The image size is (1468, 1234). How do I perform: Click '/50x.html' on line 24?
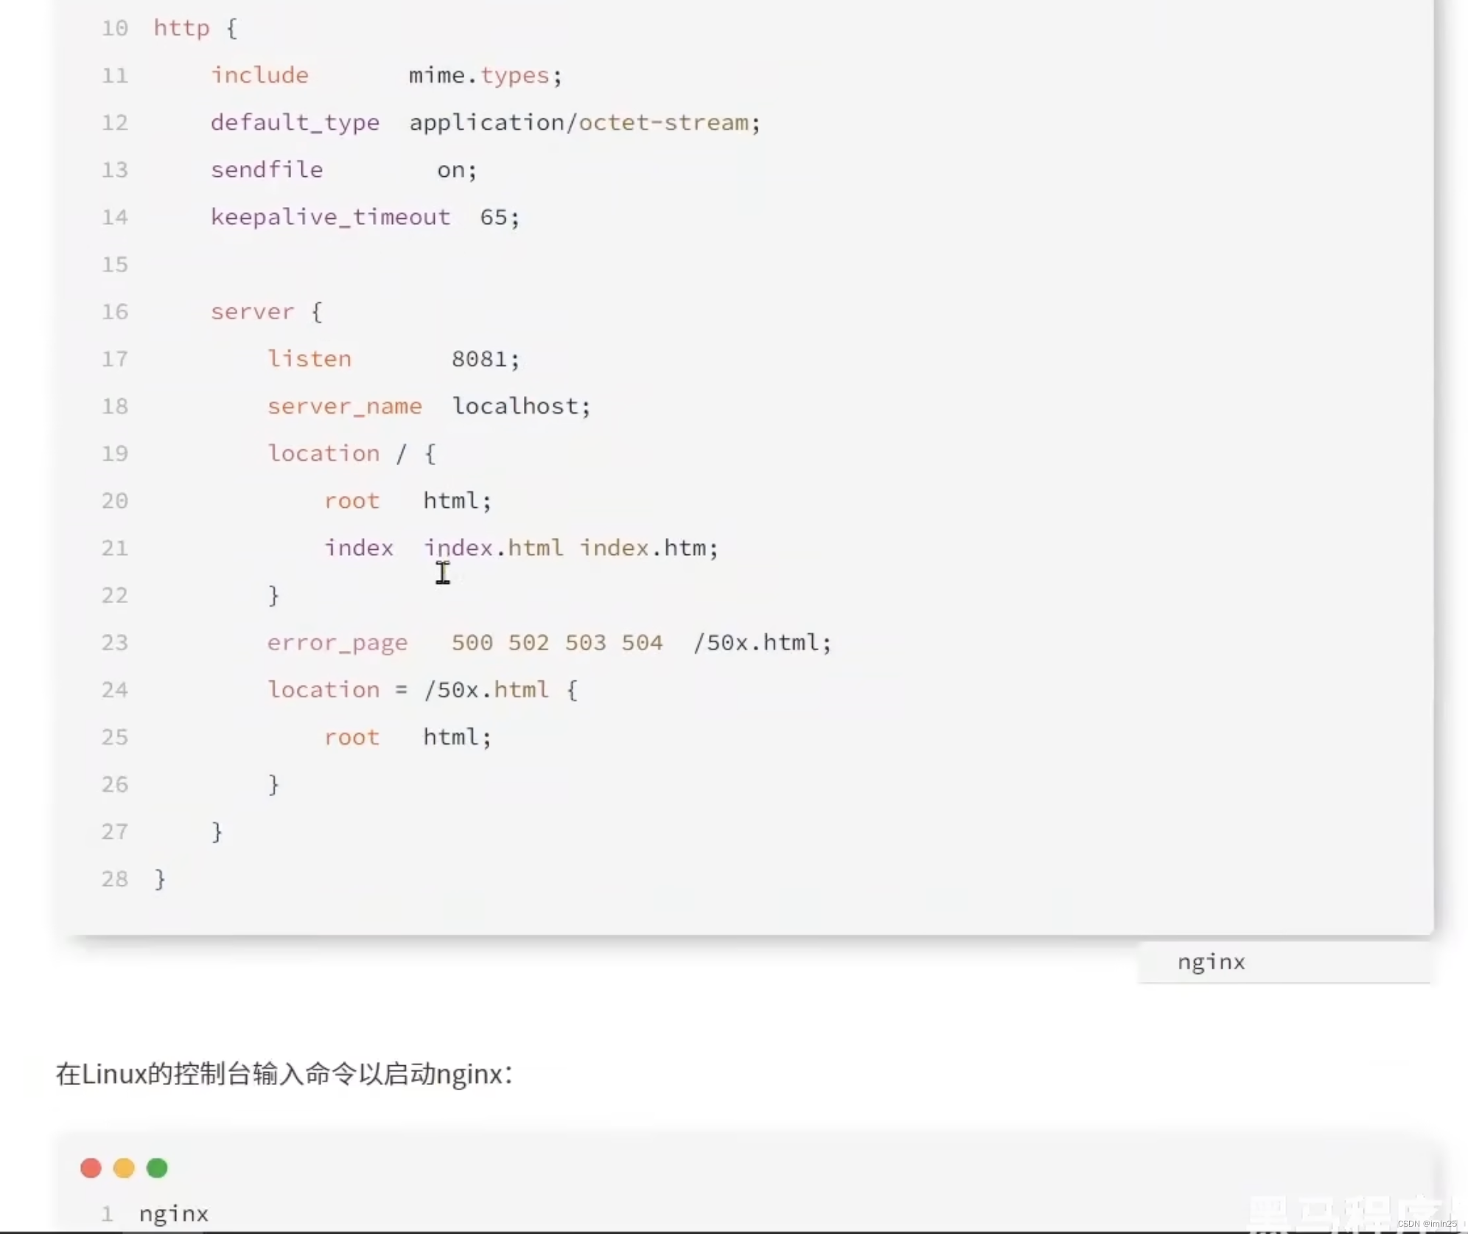(x=486, y=690)
